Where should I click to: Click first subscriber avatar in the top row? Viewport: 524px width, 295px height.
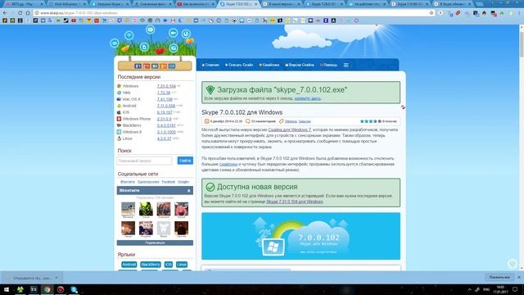128,209
